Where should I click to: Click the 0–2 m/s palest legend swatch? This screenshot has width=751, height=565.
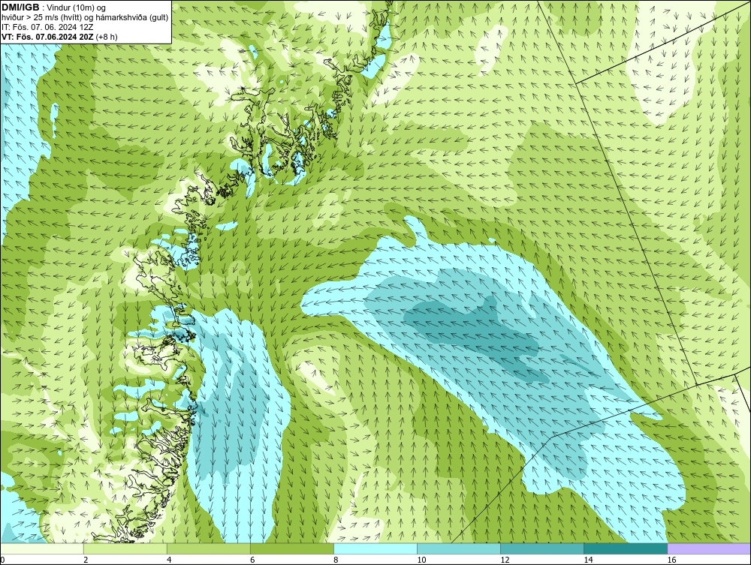[42, 548]
